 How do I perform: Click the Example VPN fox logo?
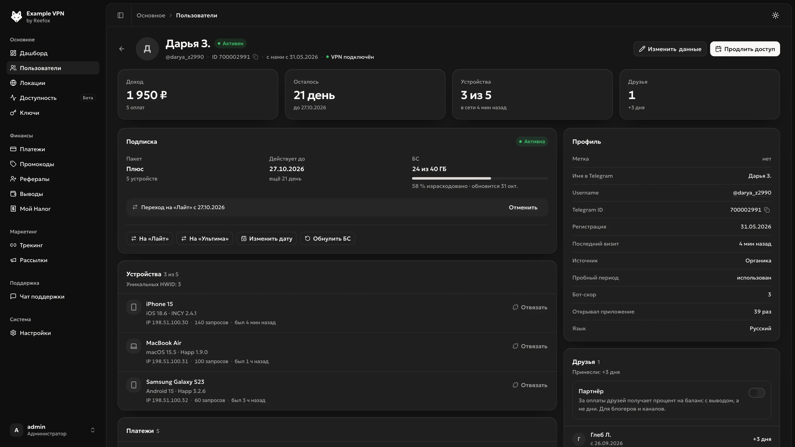point(16,16)
